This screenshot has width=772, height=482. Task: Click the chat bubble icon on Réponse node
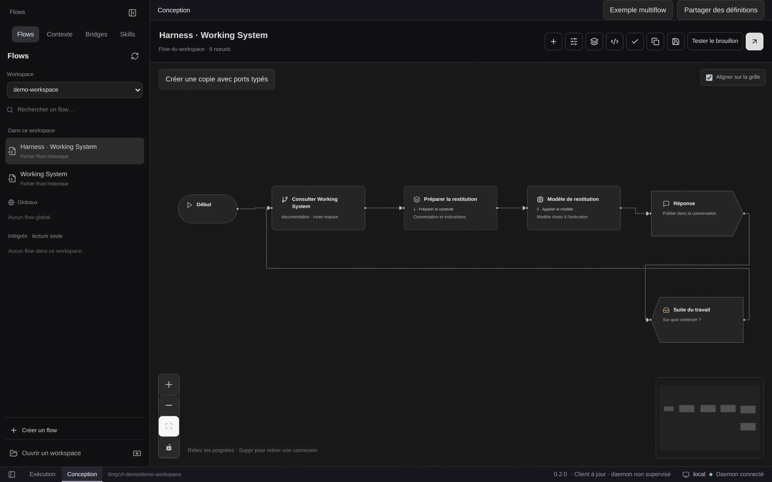coord(666,204)
